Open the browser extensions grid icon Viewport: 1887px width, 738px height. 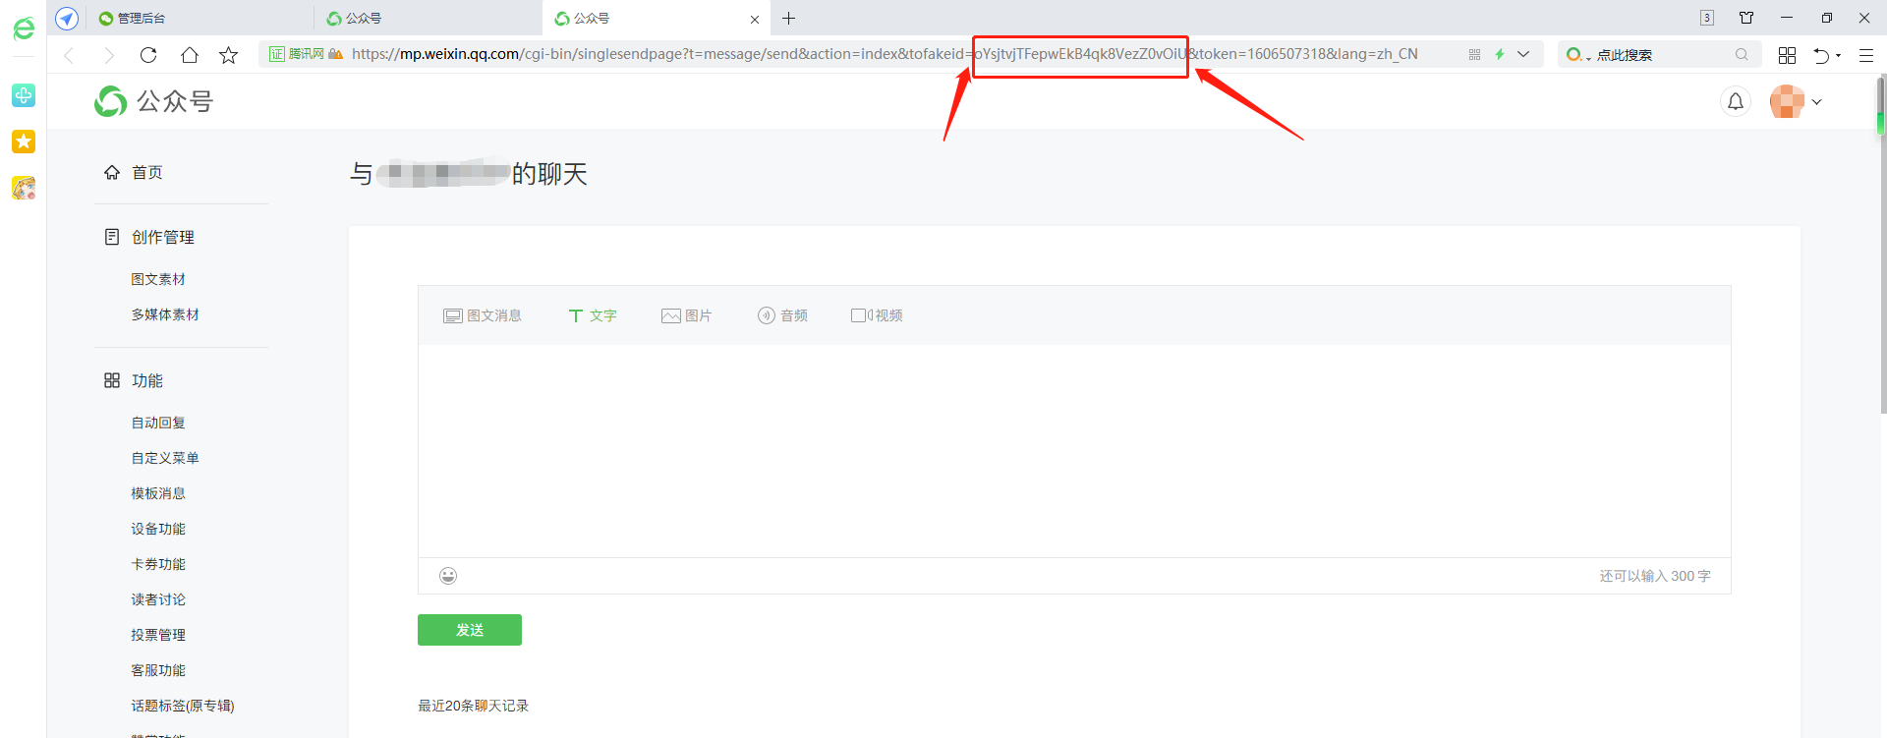click(x=1787, y=55)
